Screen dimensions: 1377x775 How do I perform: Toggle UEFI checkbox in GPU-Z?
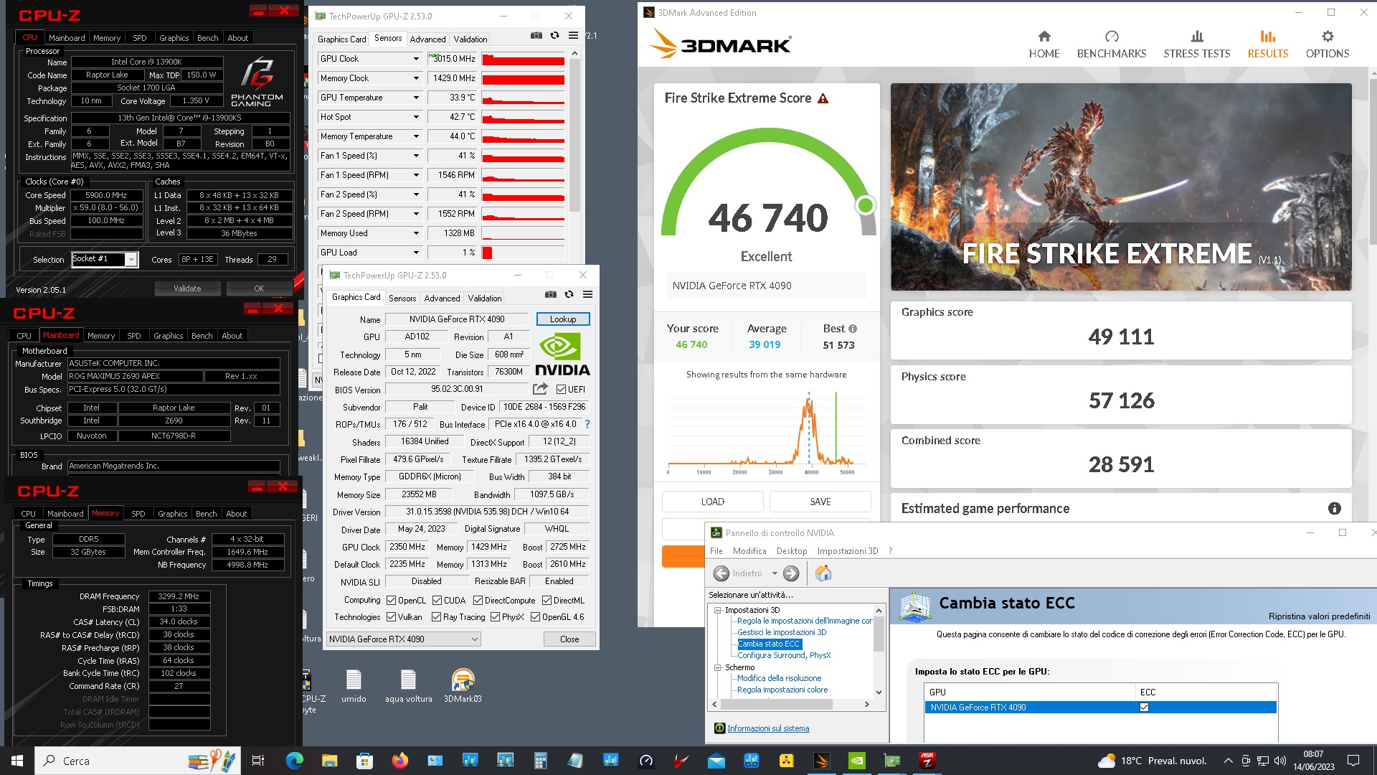pyautogui.click(x=561, y=390)
